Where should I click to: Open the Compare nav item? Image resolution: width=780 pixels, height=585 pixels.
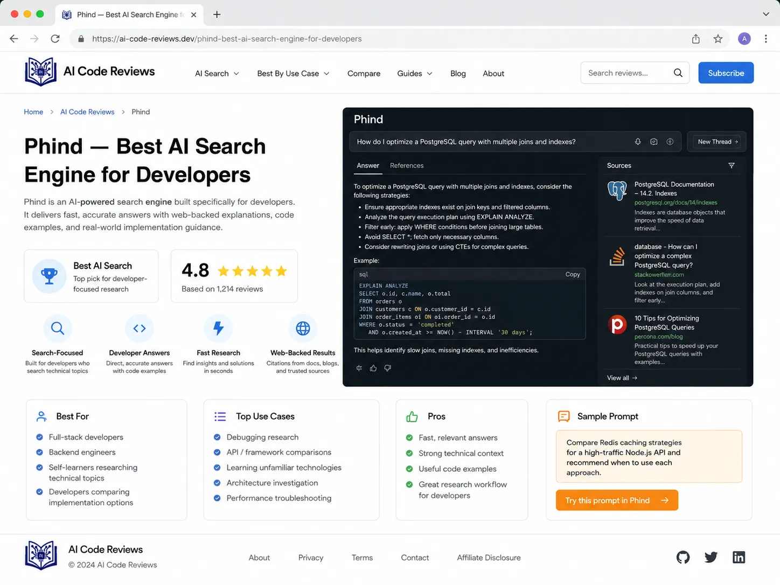coord(364,73)
